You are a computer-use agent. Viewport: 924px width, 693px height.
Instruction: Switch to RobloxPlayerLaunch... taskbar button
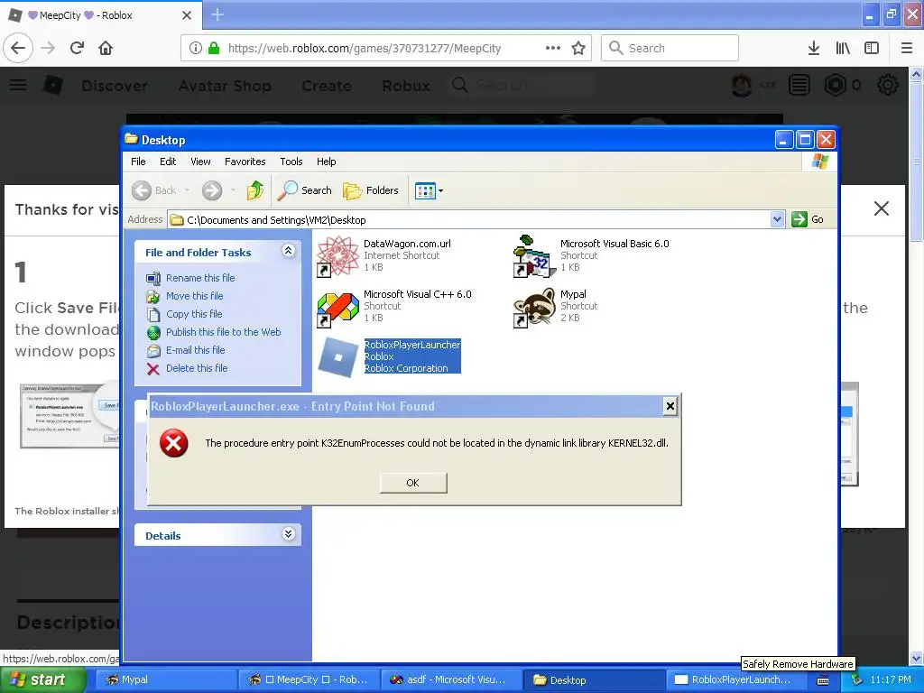tap(738, 679)
